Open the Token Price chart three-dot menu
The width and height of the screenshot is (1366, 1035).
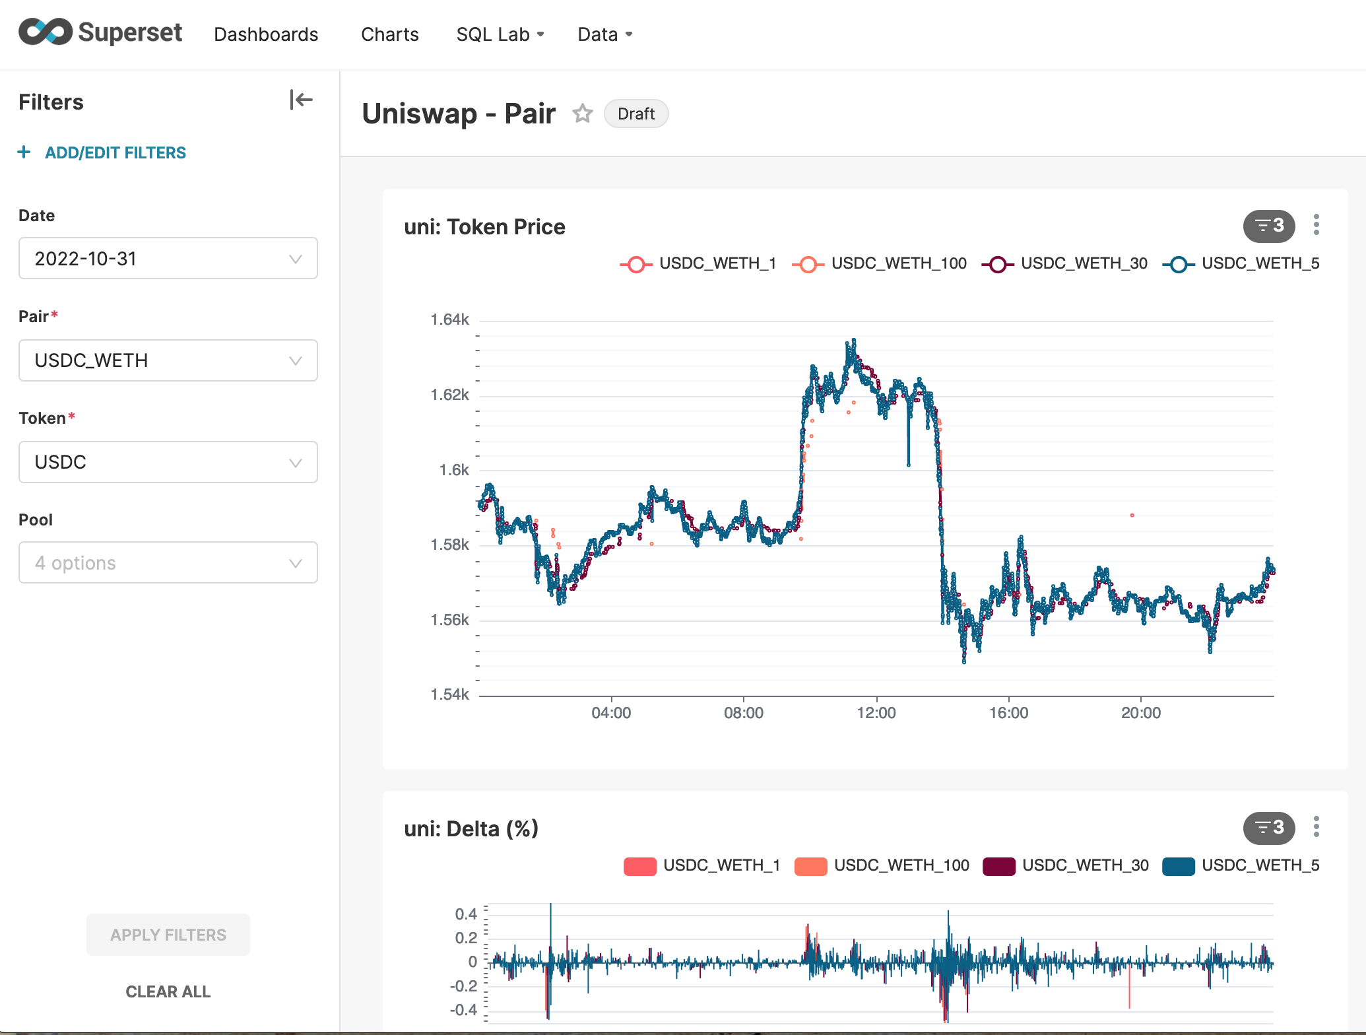point(1317,225)
